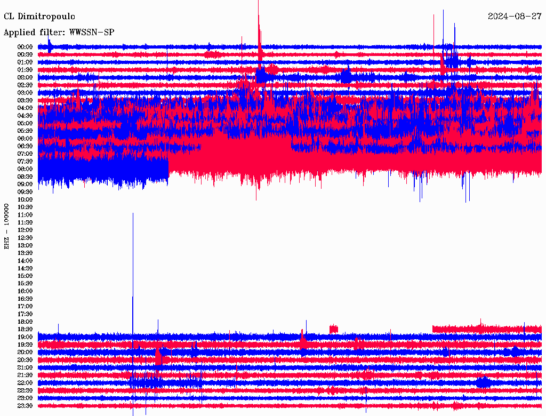Click the 11:30 time label
This screenshot has height=416, width=546.
(25, 222)
